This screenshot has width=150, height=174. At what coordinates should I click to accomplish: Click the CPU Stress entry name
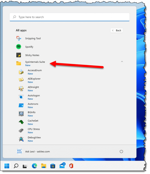(34, 129)
